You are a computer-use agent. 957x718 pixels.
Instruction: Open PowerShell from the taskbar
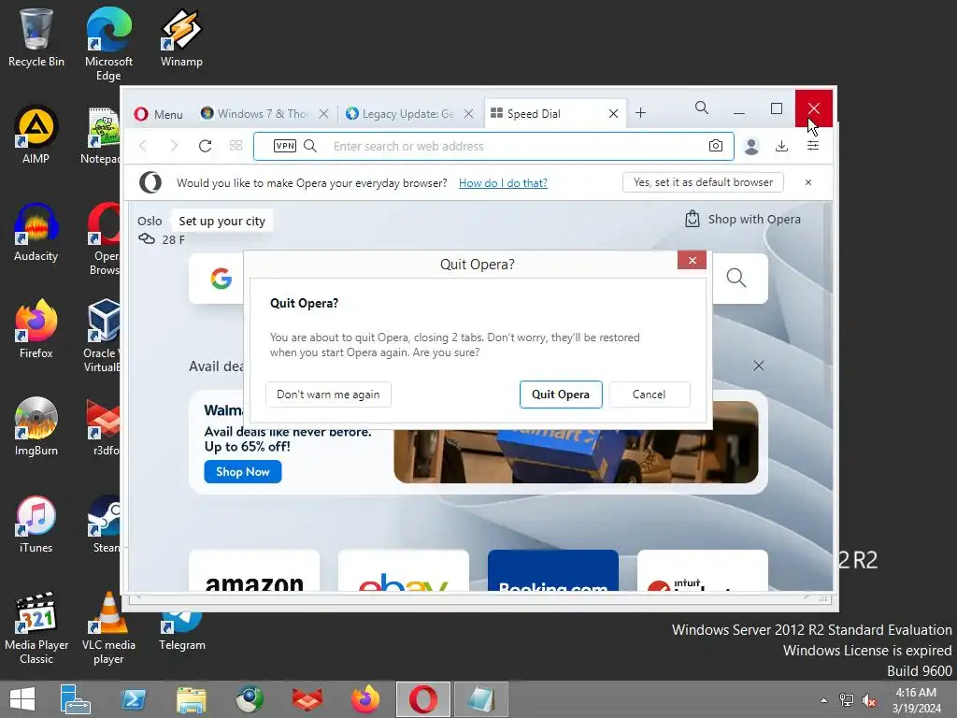pos(134,699)
